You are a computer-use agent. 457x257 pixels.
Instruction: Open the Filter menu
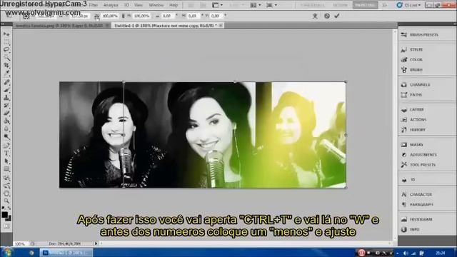pyautogui.click(x=94, y=5)
